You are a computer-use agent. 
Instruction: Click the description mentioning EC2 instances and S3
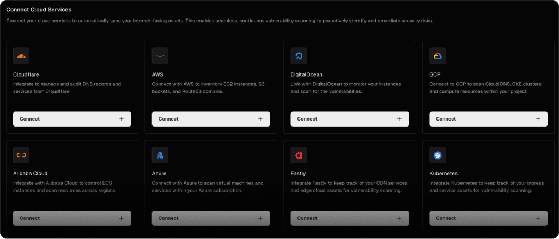208,88
